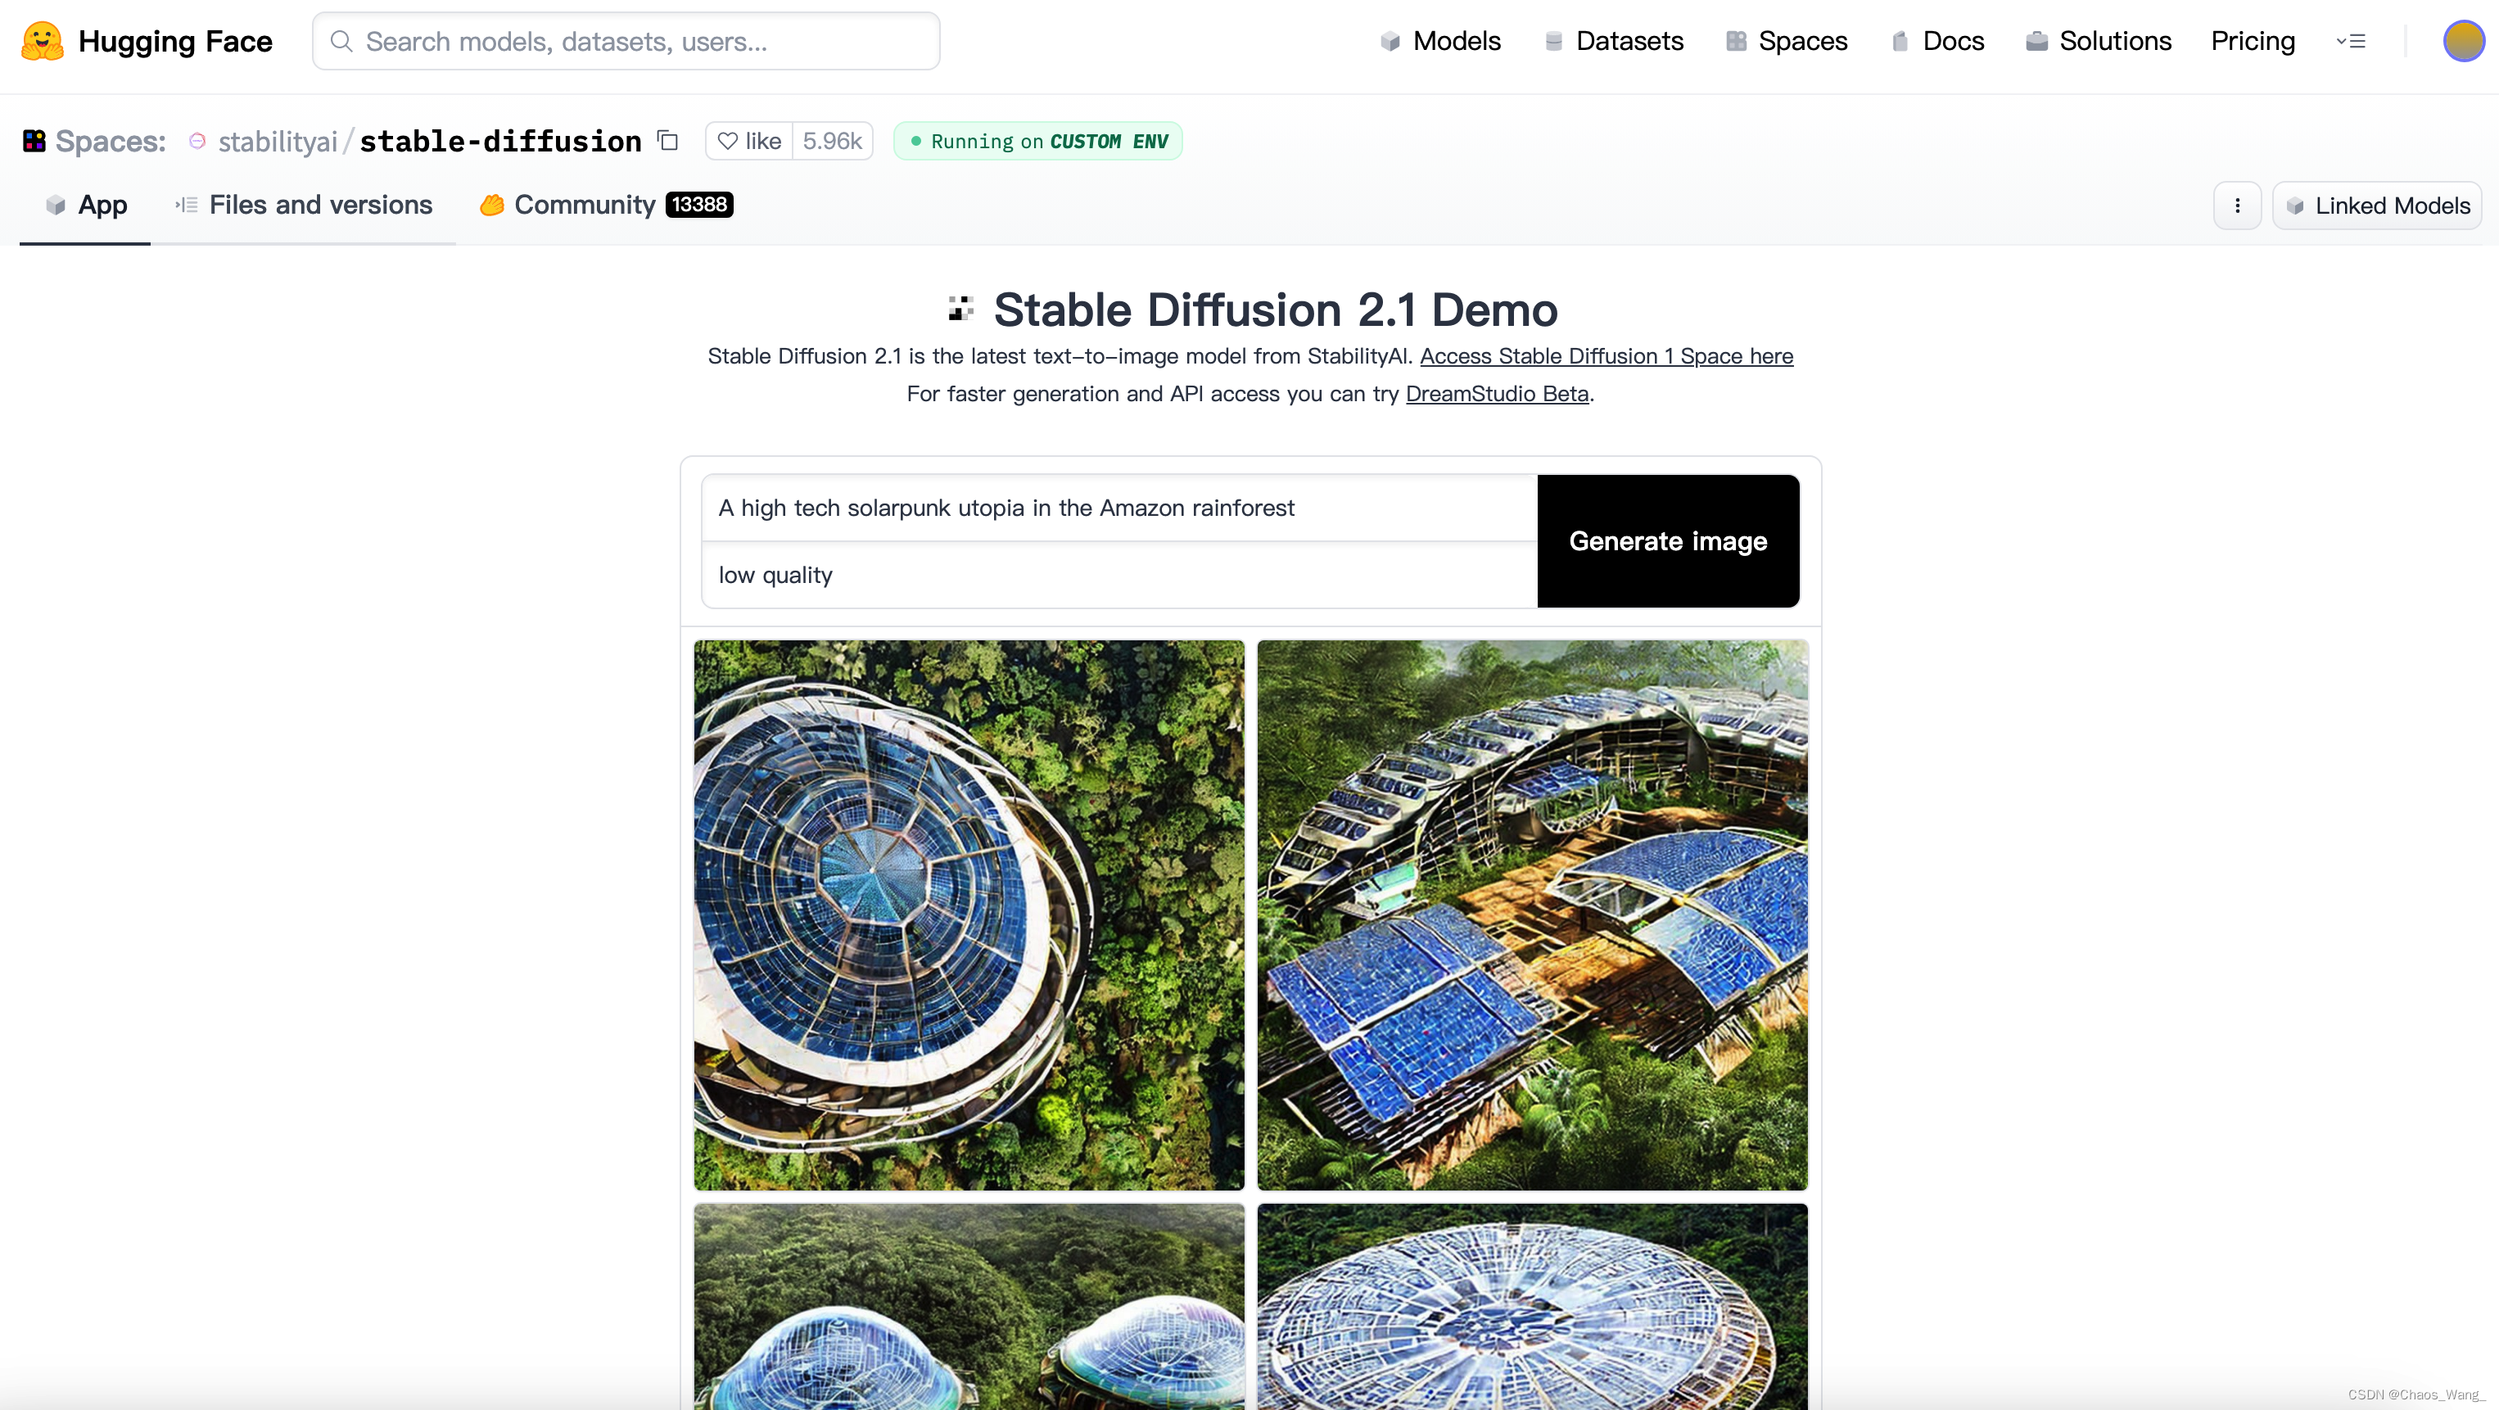The height and width of the screenshot is (1410, 2499).
Task: Click the Generate image button
Action: (1668, 540)
